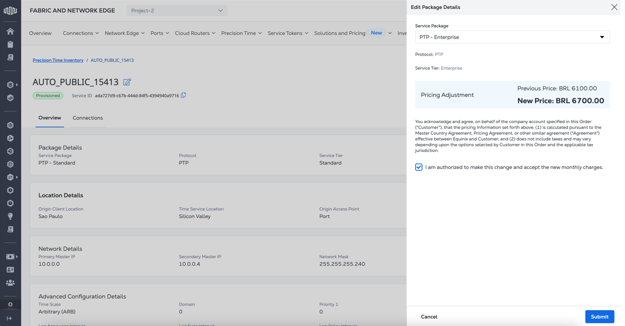The width and height of the screenshot is (625, 326).
Task: Click the Service Tier 'Enterprise' value in panel
Action: [x=451, y=68]
